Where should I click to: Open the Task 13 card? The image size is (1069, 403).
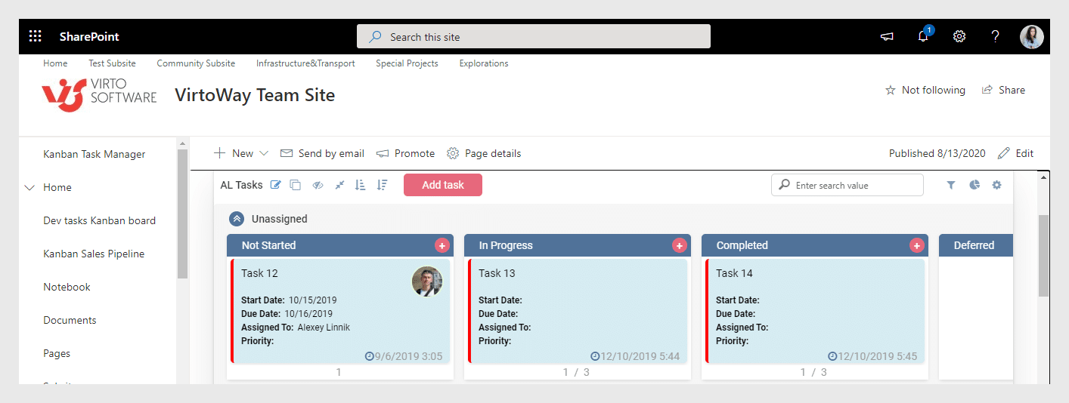coord(578,312)
